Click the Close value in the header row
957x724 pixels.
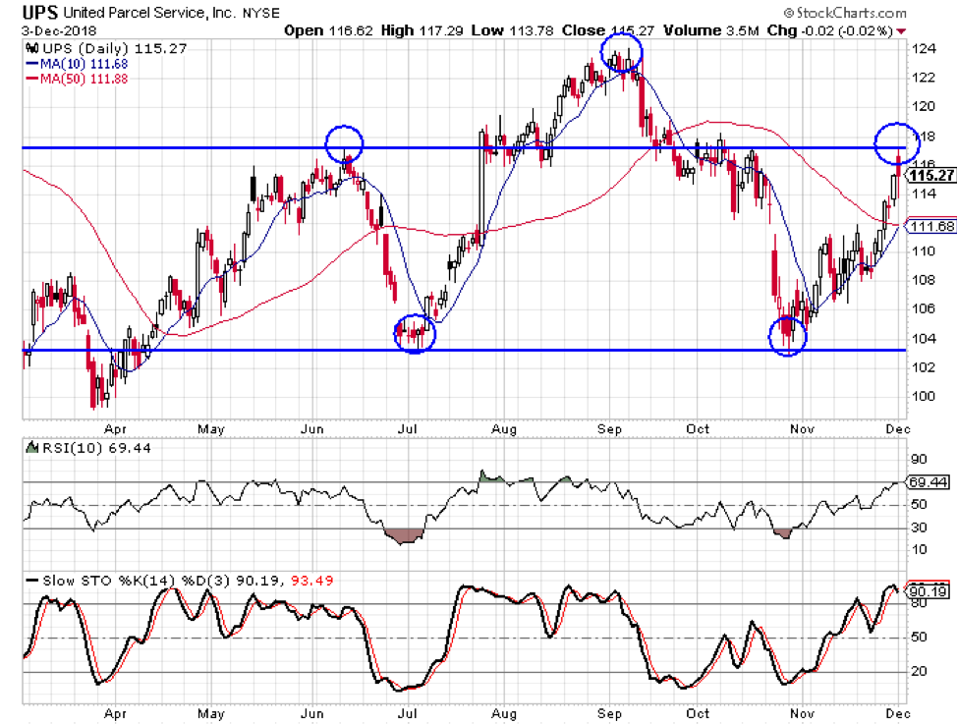(633, 30)
